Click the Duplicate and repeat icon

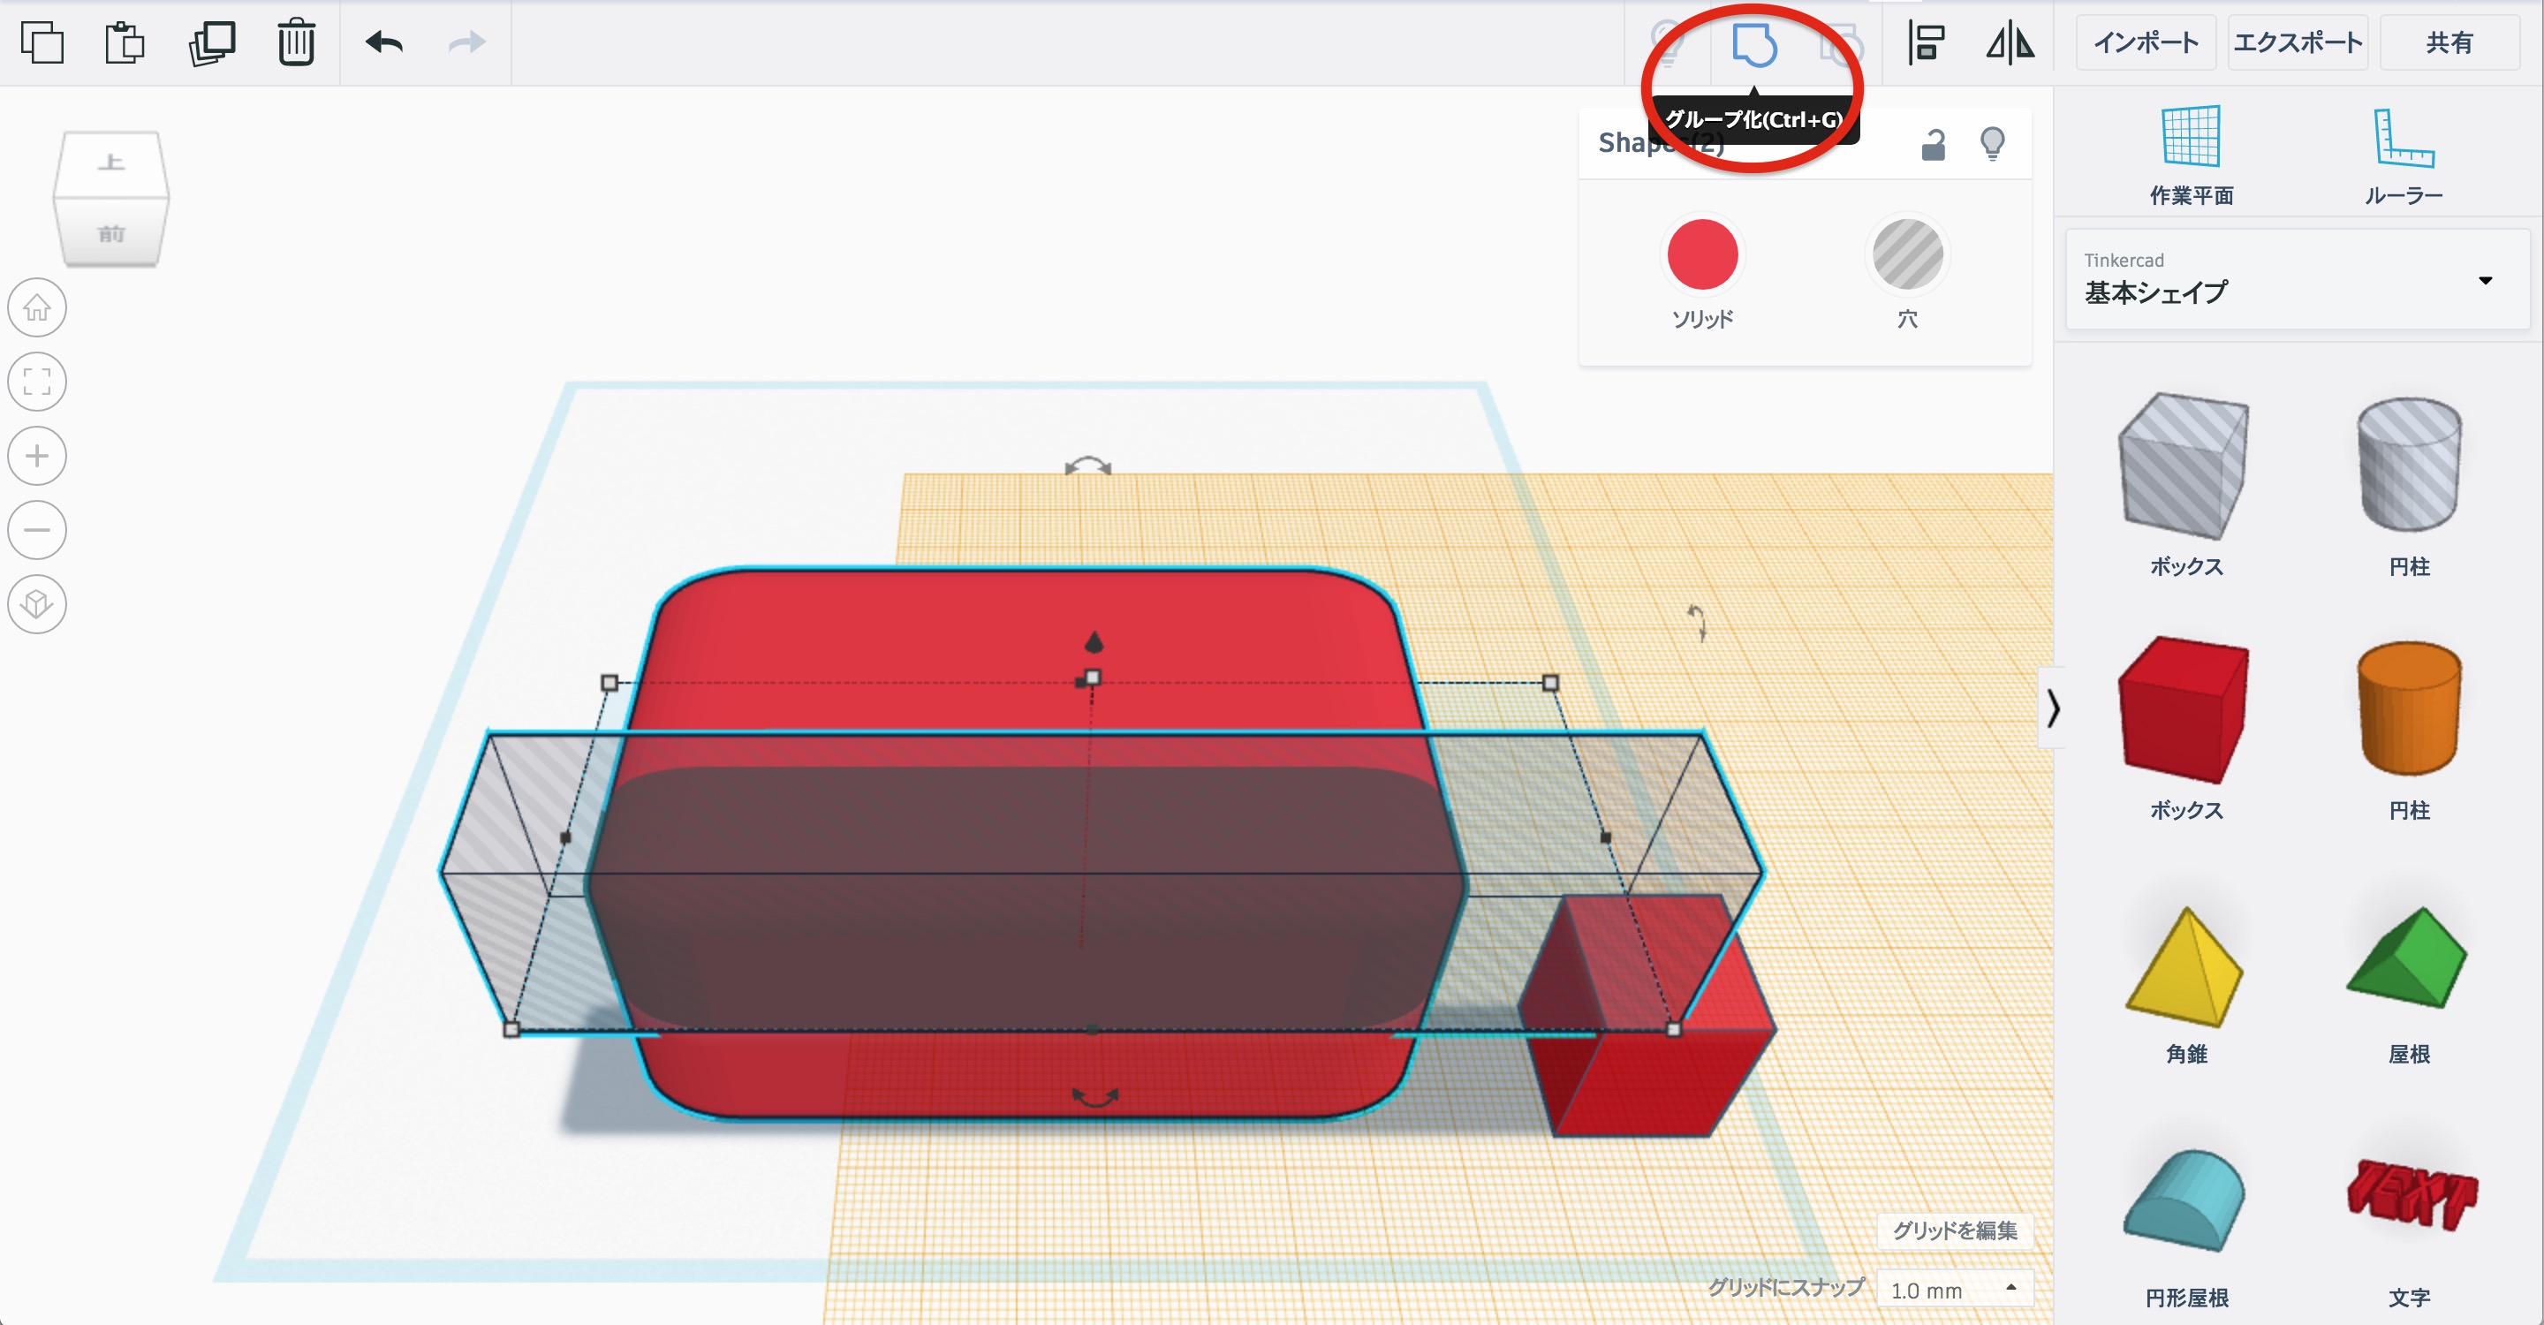tap(211, 42)
